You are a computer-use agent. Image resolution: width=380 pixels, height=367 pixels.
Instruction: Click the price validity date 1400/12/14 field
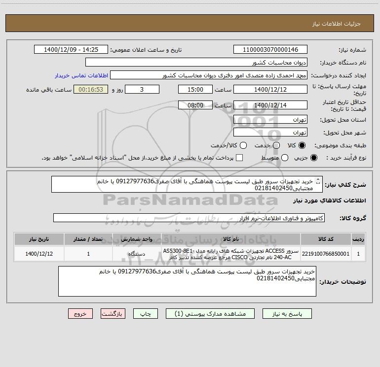[x=270, y=105]
